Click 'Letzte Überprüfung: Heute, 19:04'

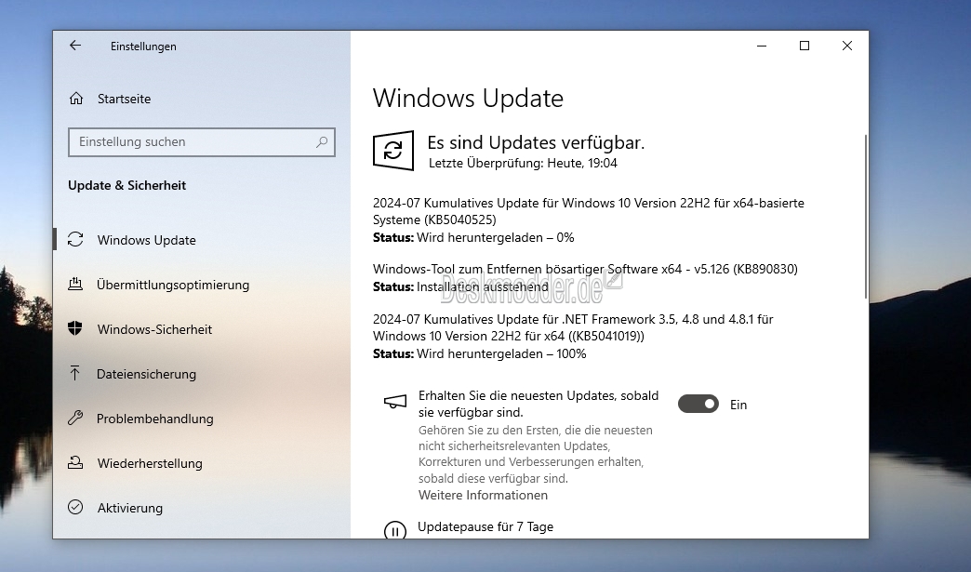523,164
